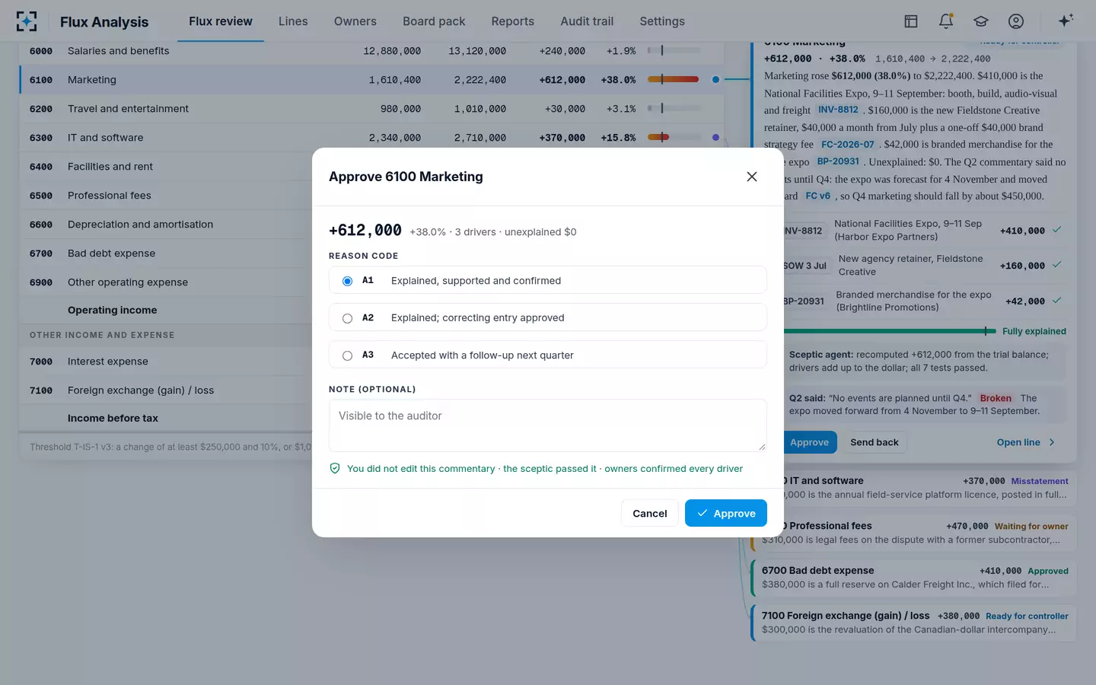Go to the Board pack tab
The image size is (1096, 685).
coord(434,21)
